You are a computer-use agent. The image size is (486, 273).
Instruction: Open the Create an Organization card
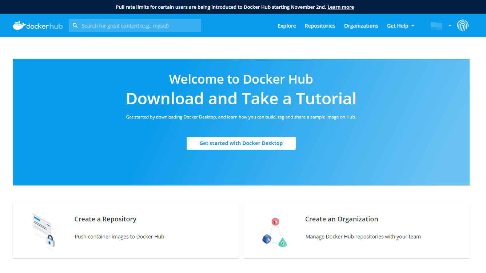(x=356, y=230)
